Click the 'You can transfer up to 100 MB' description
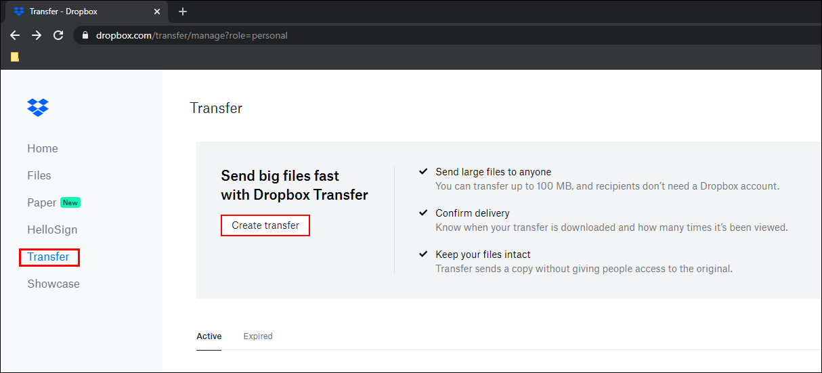The image size is (822, 373). pyautogui.click(x=607, y=186)
